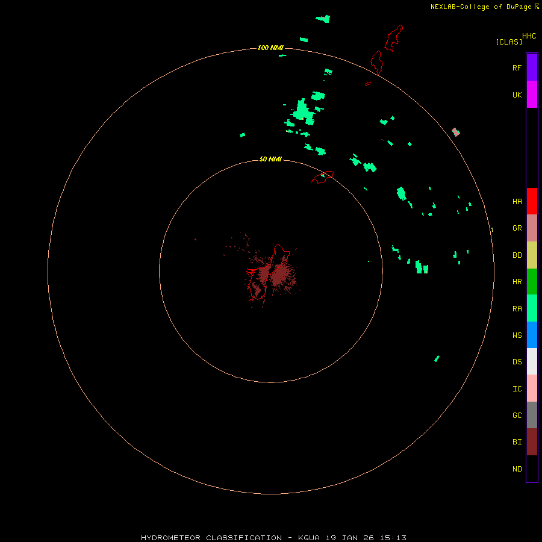The height and width of the screenshot is (542, 542).
Task: Click the IC legend label
Action: click(517, 389)
